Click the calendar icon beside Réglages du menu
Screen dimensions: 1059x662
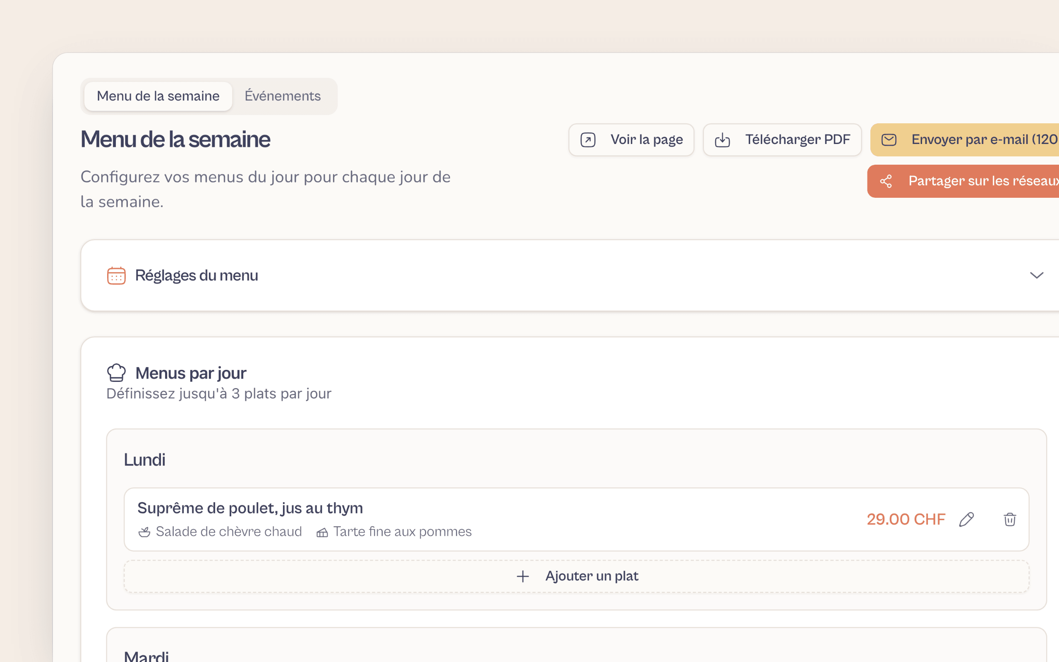[x=116, y=276]
